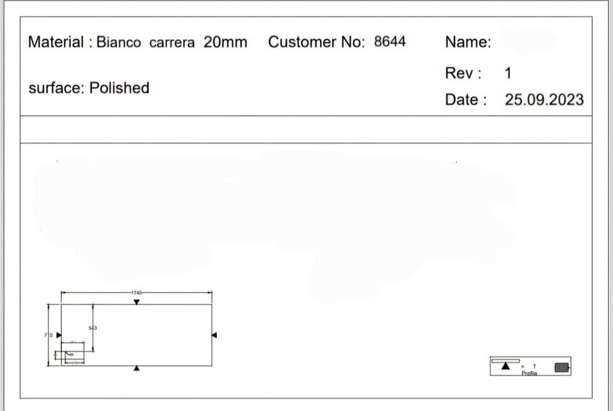613x411 pixels.
Task: Click the material text Bianco carrera 20mm
Action: [172, 42]
